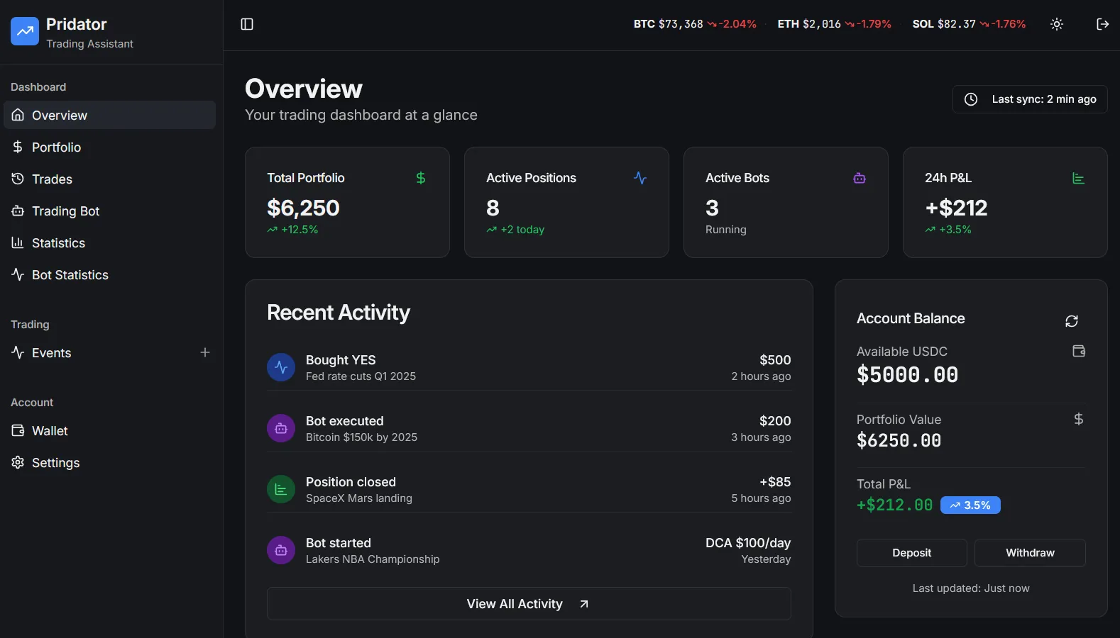
Task: Click the wallet icon beside Available USDC
Action: (1079, 351)
